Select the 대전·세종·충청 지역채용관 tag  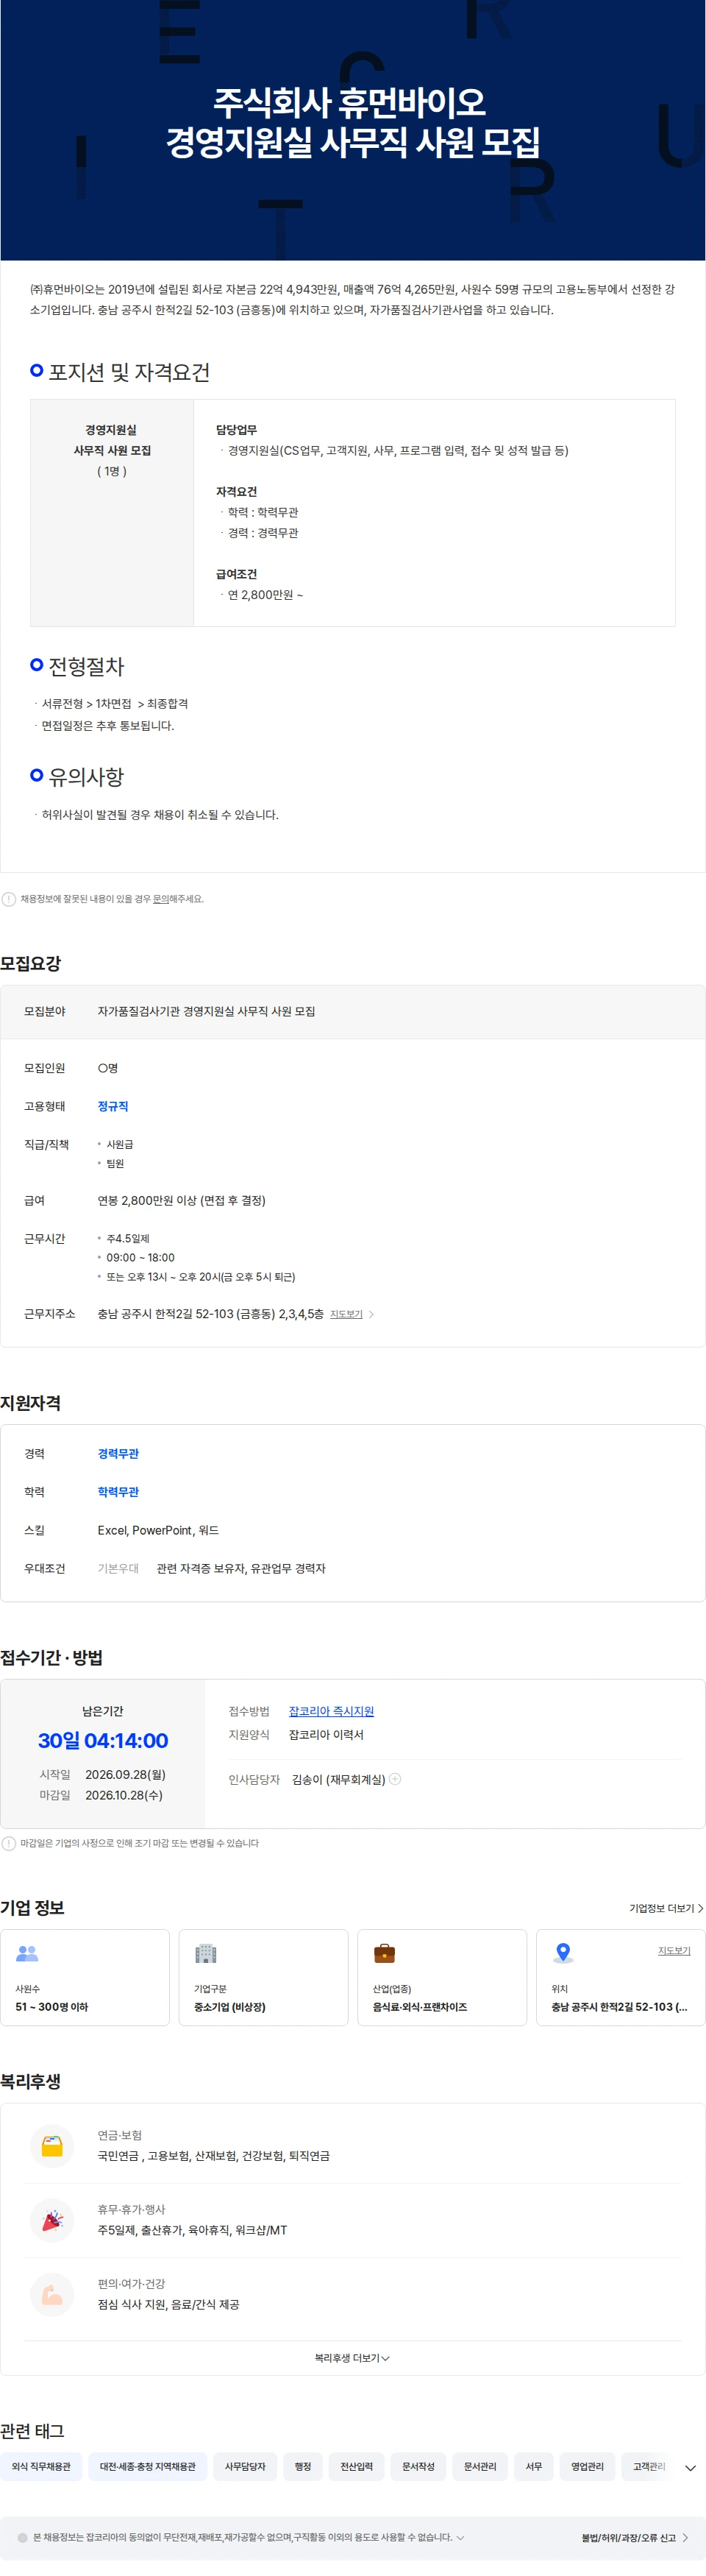[148, 2466]
